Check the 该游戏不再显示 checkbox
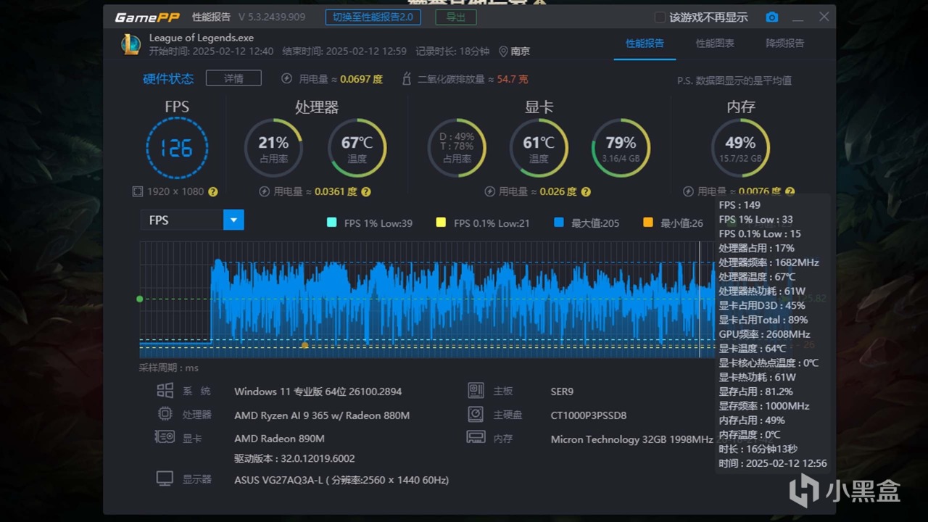 coord(660,17)
